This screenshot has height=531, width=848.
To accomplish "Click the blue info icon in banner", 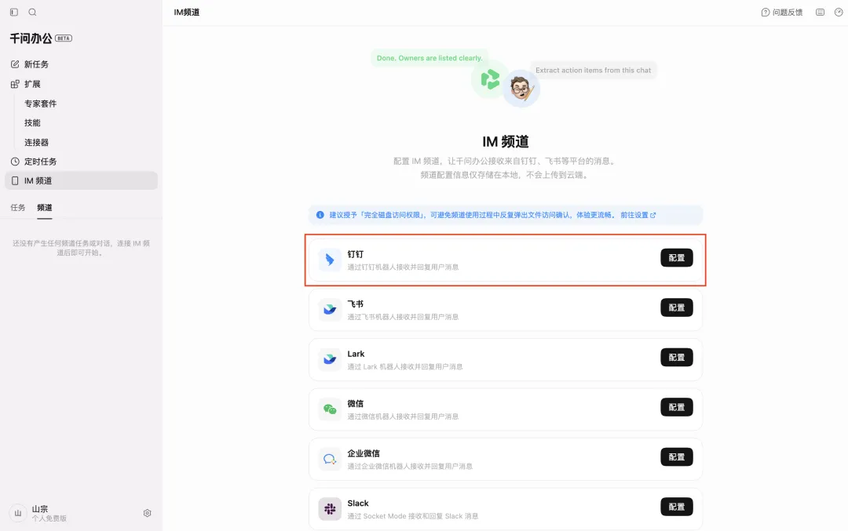I will click(320, 215).
